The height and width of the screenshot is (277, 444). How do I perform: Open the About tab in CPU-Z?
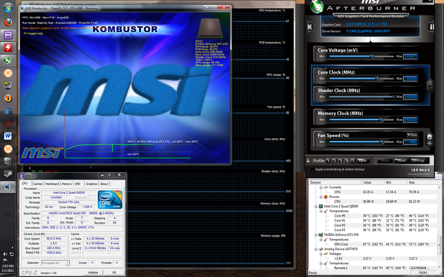[104, 184]
